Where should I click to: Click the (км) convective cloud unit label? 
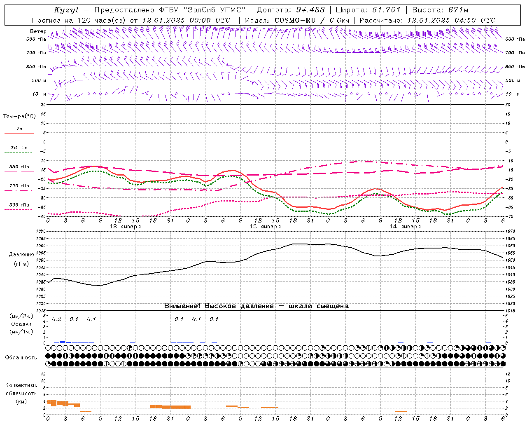point(21,401)
